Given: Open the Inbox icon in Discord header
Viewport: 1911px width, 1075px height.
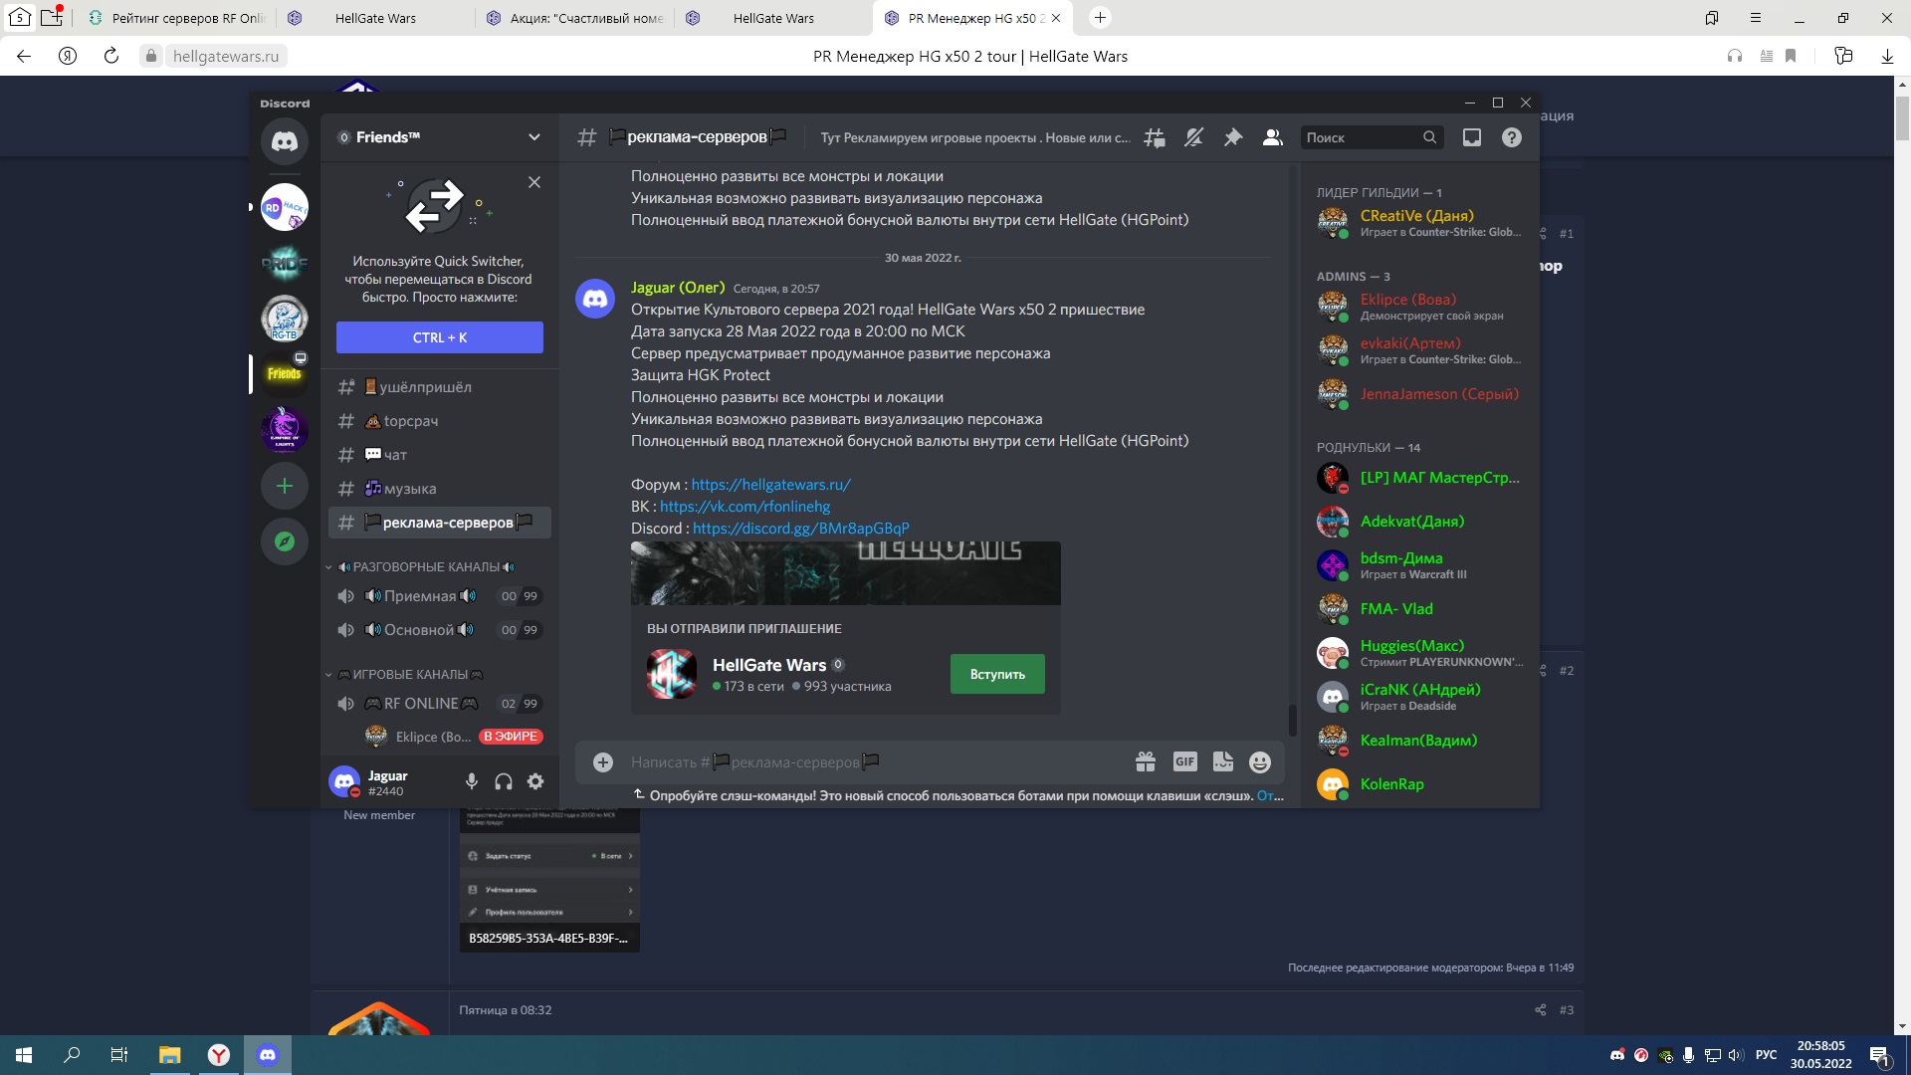Looking at the screenshot, I should [x=1472, y=137].
